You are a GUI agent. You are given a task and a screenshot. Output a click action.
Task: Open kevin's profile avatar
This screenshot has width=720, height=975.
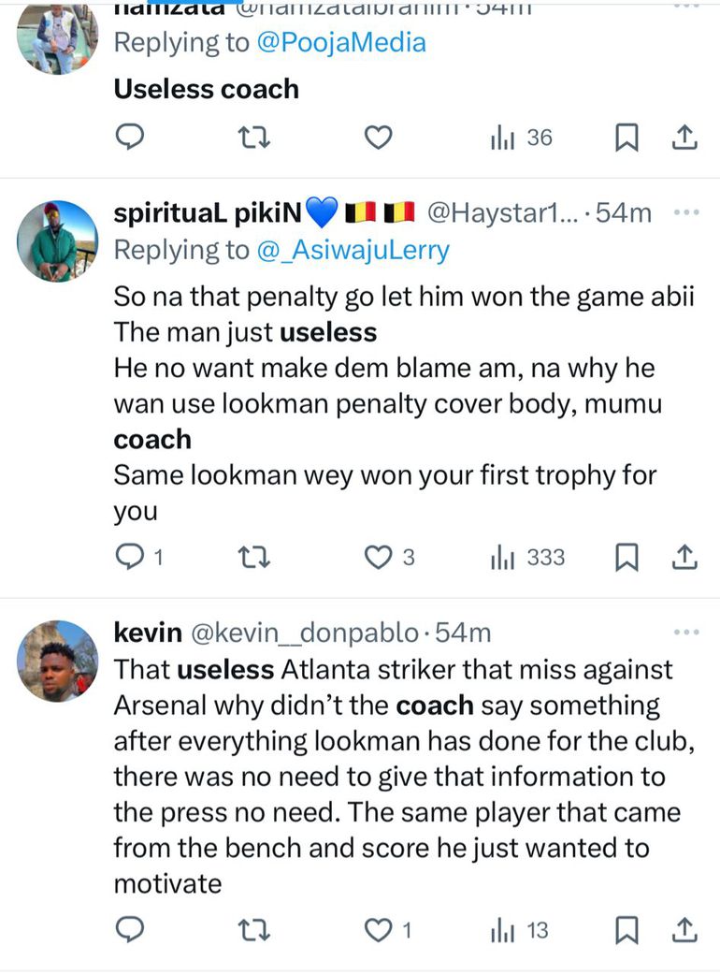point(57,661)
